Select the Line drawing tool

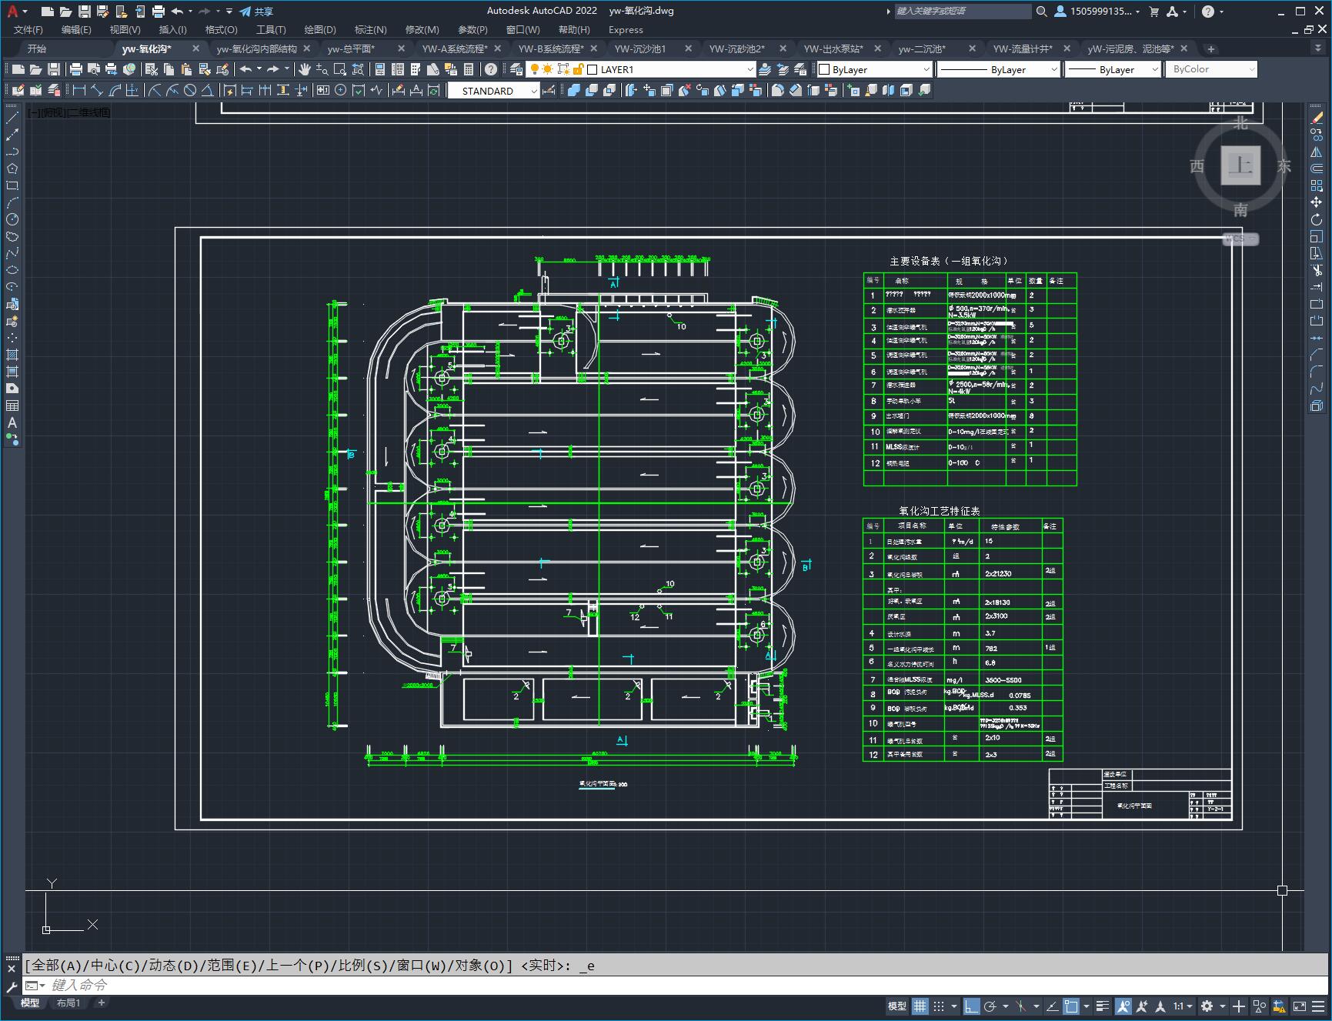pyautogui.click(x=12, y=118)
